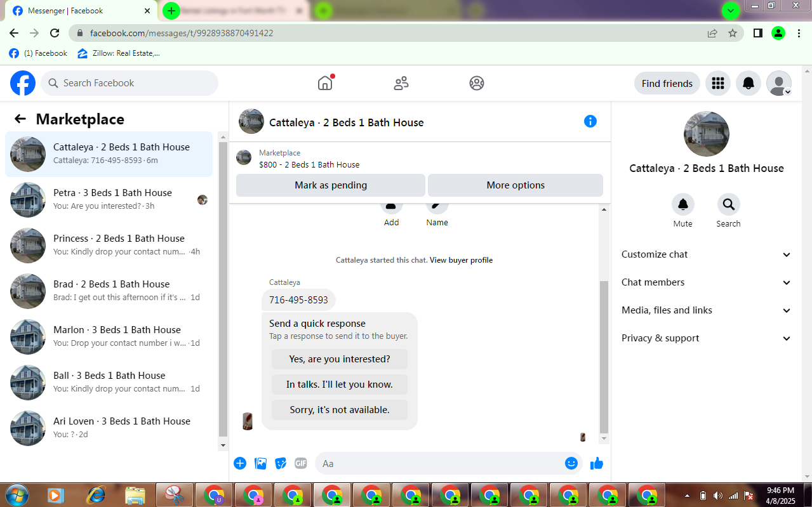Open the volume speaker icon in system tray
812x507 pixels.
[x=717, y=496]
